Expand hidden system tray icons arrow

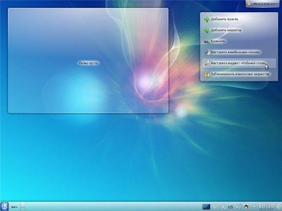click(x=255, y=207)
